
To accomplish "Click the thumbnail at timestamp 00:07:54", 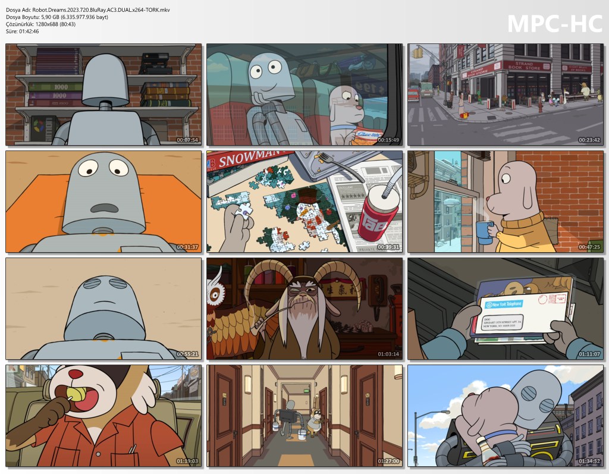I will tap(103, 95).
